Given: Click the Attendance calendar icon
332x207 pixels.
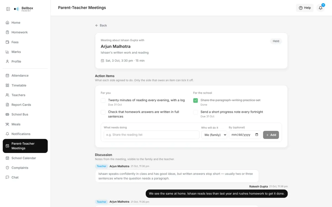Looking at the screenshot, I should tap(7, 76).
